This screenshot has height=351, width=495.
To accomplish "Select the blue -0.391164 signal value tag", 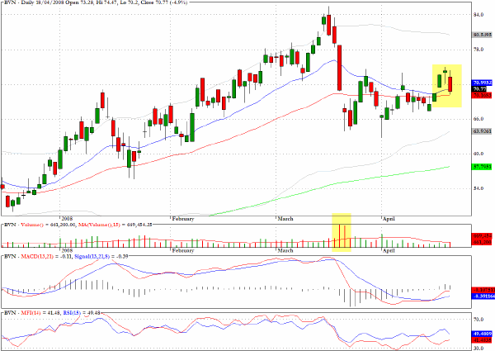I will tap(482, 296).
